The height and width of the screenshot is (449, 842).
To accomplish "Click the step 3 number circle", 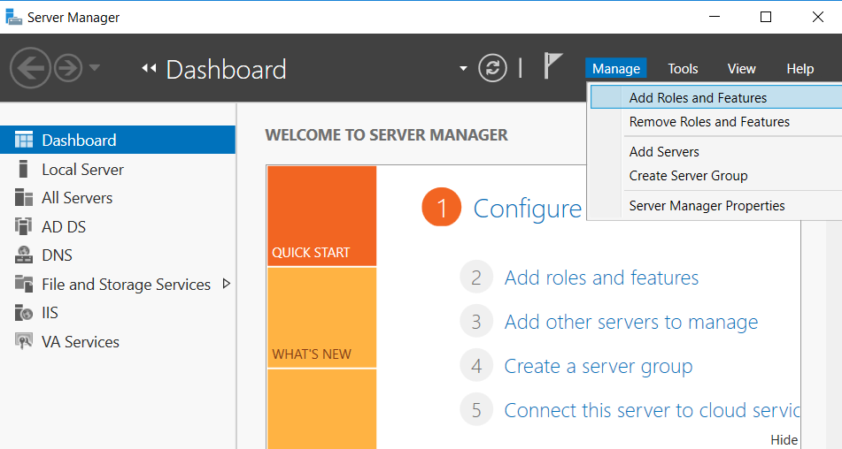I will 476,321.
